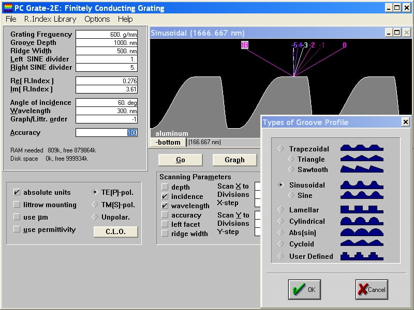Image resolution: width=414 pixels, height=310 pixels.
Task: Cancel the groove profile dialog
Action: [x=372, y=289]
